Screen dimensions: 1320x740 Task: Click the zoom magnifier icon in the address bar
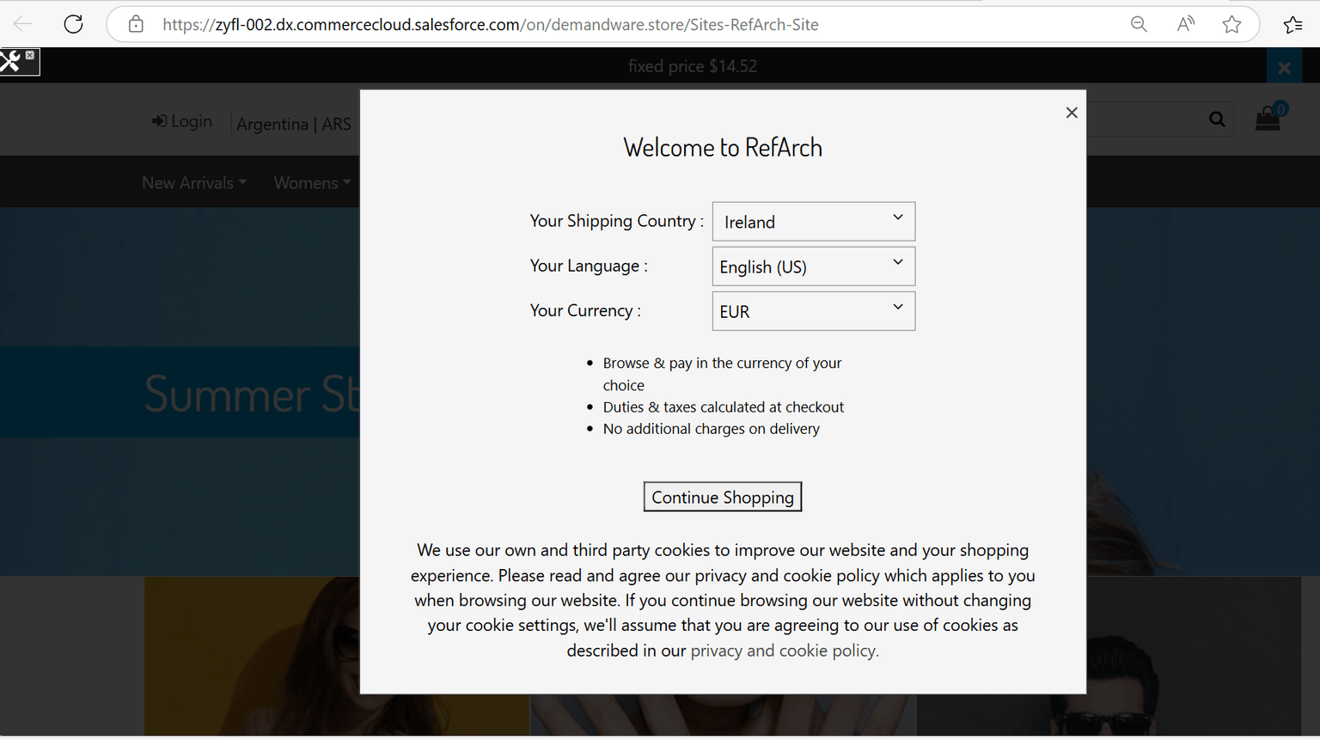coord(1139,24)
